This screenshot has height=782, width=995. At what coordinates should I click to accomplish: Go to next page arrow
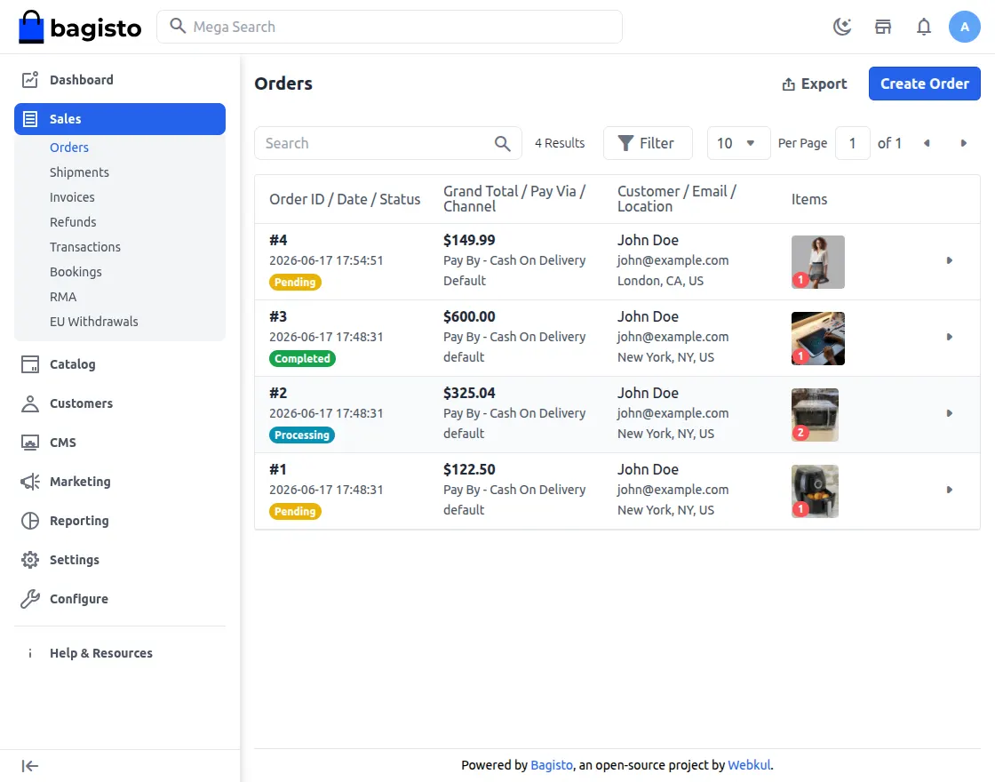pos(963,143)
